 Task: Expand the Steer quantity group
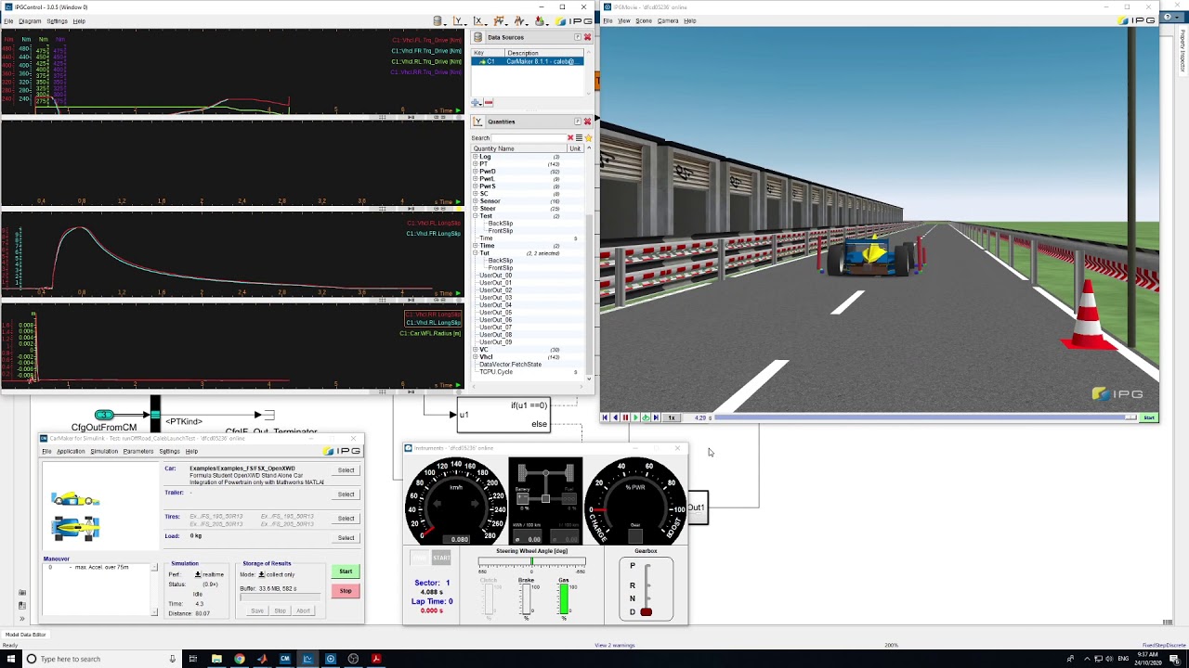click(x=476, y=209)
